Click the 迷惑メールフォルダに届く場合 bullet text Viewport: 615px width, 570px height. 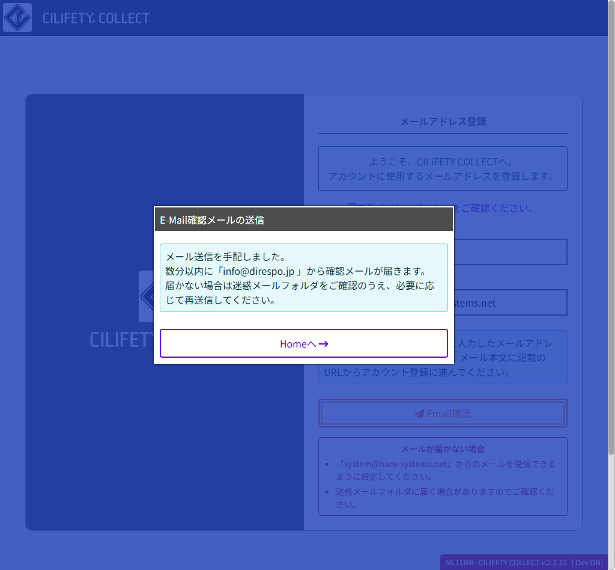point(445,497)
